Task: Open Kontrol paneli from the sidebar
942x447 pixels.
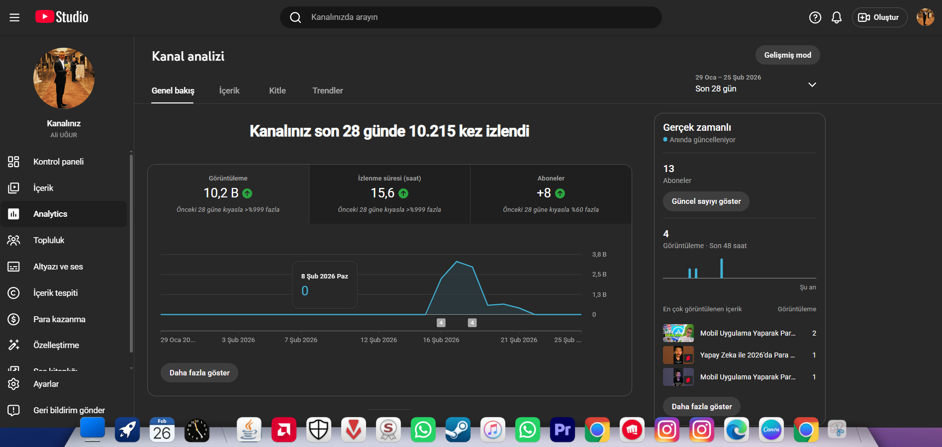Action: click(x=58, y=162)
